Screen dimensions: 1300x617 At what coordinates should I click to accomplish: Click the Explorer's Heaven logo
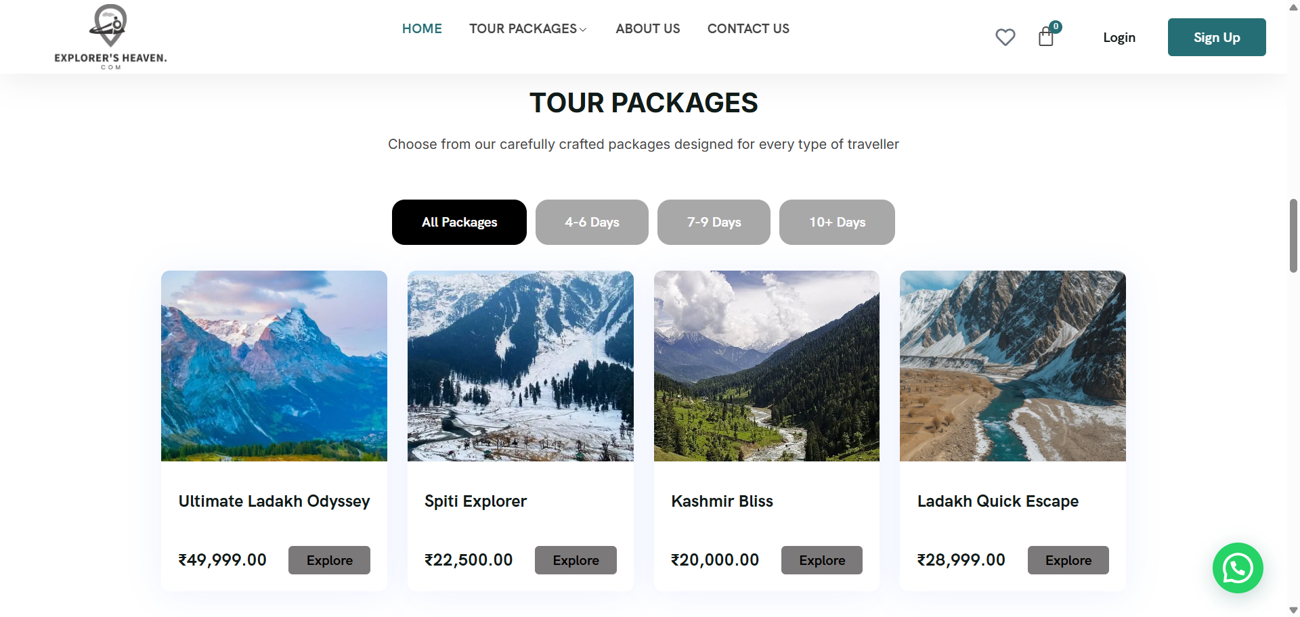[110, 37]
